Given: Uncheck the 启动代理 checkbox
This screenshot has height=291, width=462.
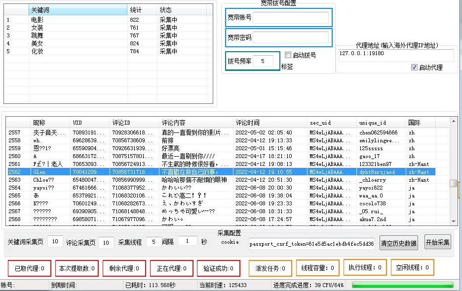Looking at the screenshot, I should click(x=414, y=67).
